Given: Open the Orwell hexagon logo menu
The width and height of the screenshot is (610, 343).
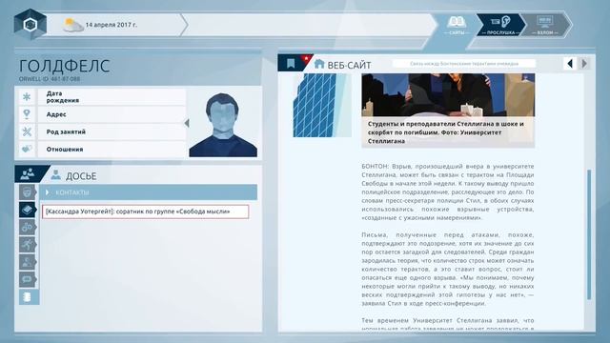Looking at the screenshot, I should tap(30, 25).
